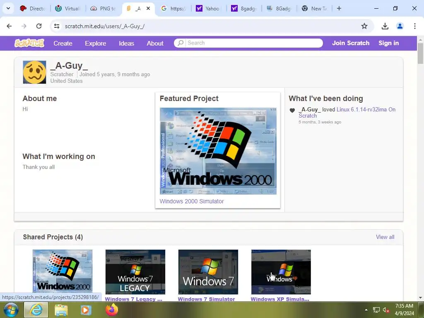
Task: Click the Windows XP Simula... title link
Action: tap(280, 299)
